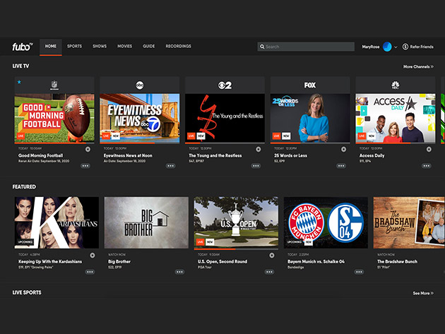Screen dimensions: 445x334
Task: Open more options for Access Daily
Action: pos(426,166)
